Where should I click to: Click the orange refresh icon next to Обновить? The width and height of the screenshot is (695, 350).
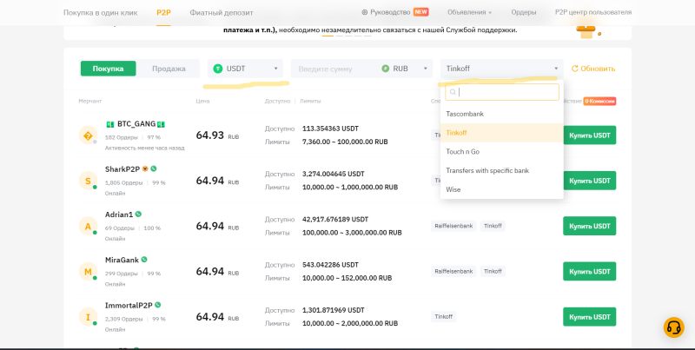tap(574, 69)
